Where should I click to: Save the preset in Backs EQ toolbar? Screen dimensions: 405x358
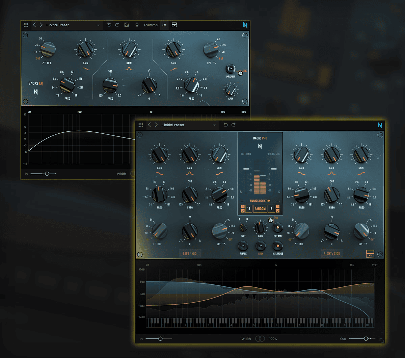coord(127,25)
